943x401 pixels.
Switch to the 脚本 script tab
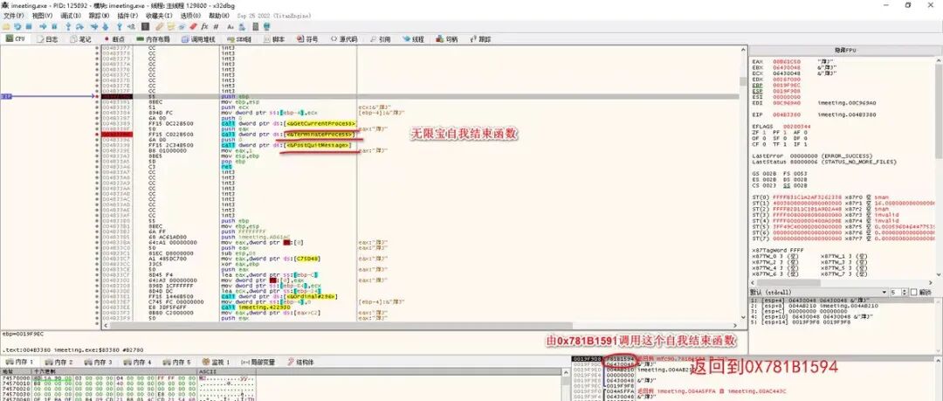pyautogui.click(x=273, y=39)
